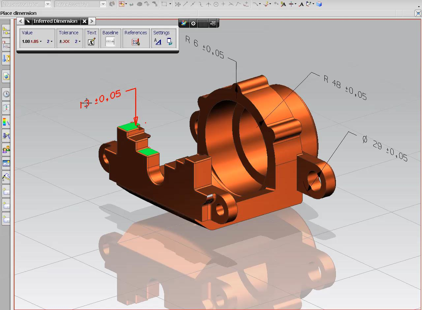Image resolution: width=422 pixels, height=310 pixels.
Task: Click the Settings text style icon
Action: [x=158, y=42]
